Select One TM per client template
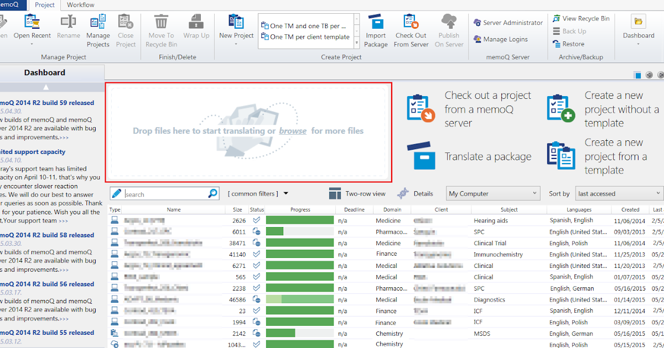664x348 pixels. pos(304,37)
